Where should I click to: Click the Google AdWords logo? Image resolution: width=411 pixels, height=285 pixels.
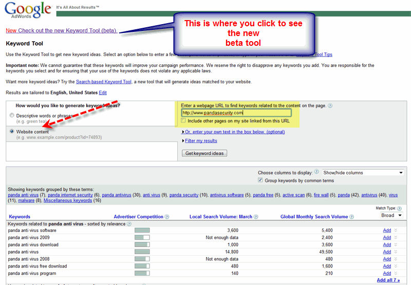pos(28,10)
